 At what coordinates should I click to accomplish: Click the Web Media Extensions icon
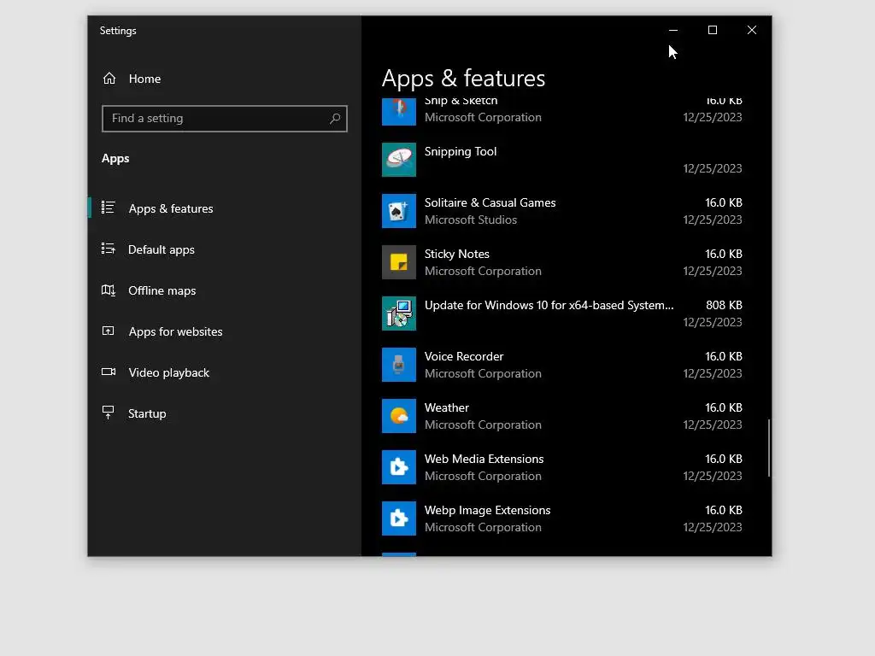tap(399, 467)
